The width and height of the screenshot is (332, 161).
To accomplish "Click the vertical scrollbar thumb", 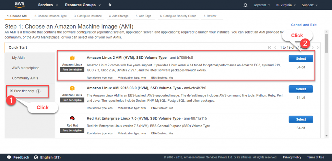I will (326, 43).
